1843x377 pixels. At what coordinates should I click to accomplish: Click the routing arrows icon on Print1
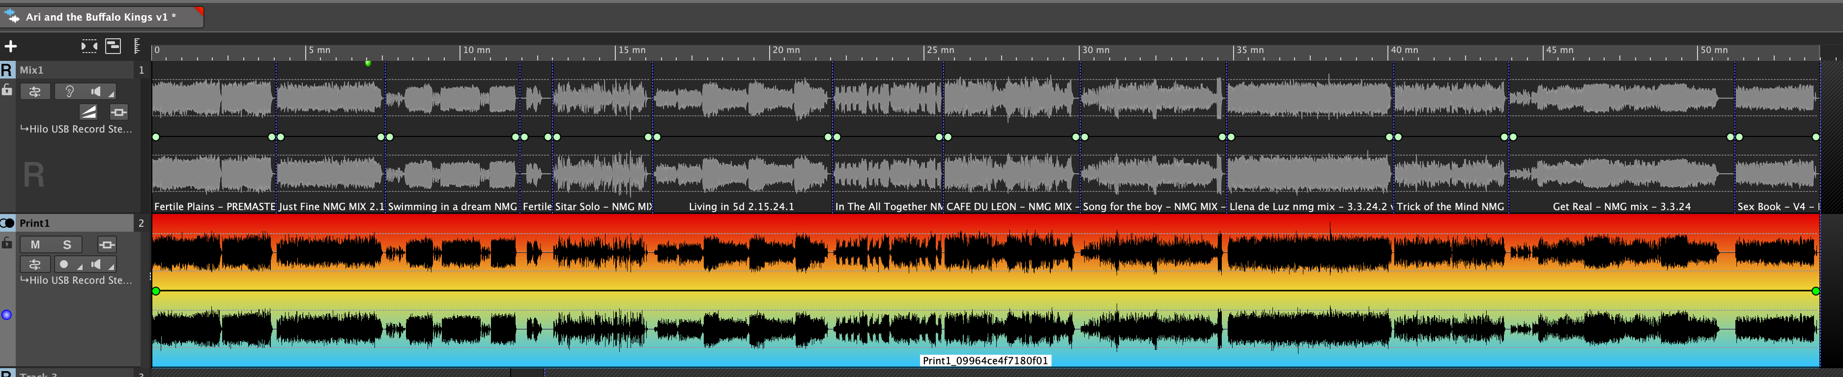pos(34,264)
